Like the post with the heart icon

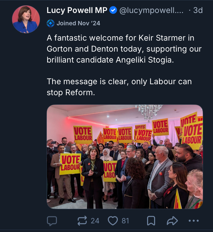click(x=113, y=221)
